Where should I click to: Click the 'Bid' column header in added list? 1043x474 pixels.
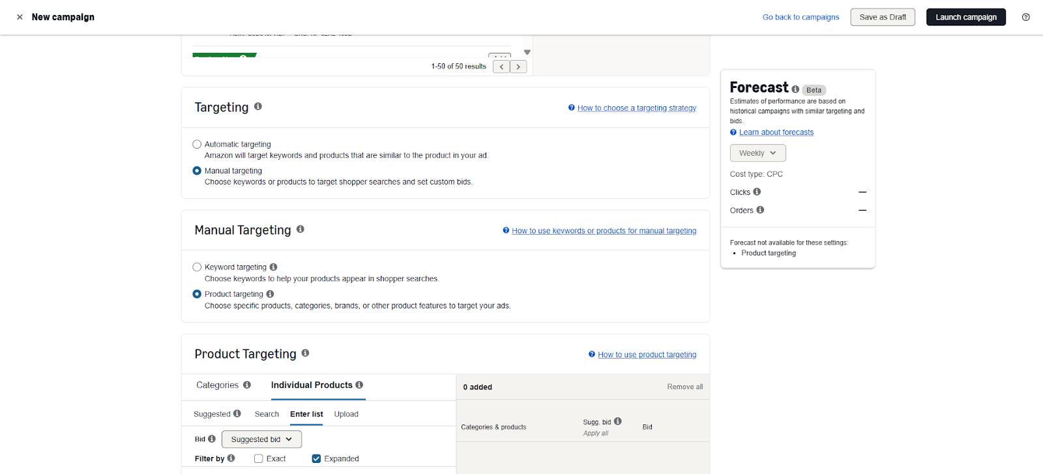click(647, 427)
